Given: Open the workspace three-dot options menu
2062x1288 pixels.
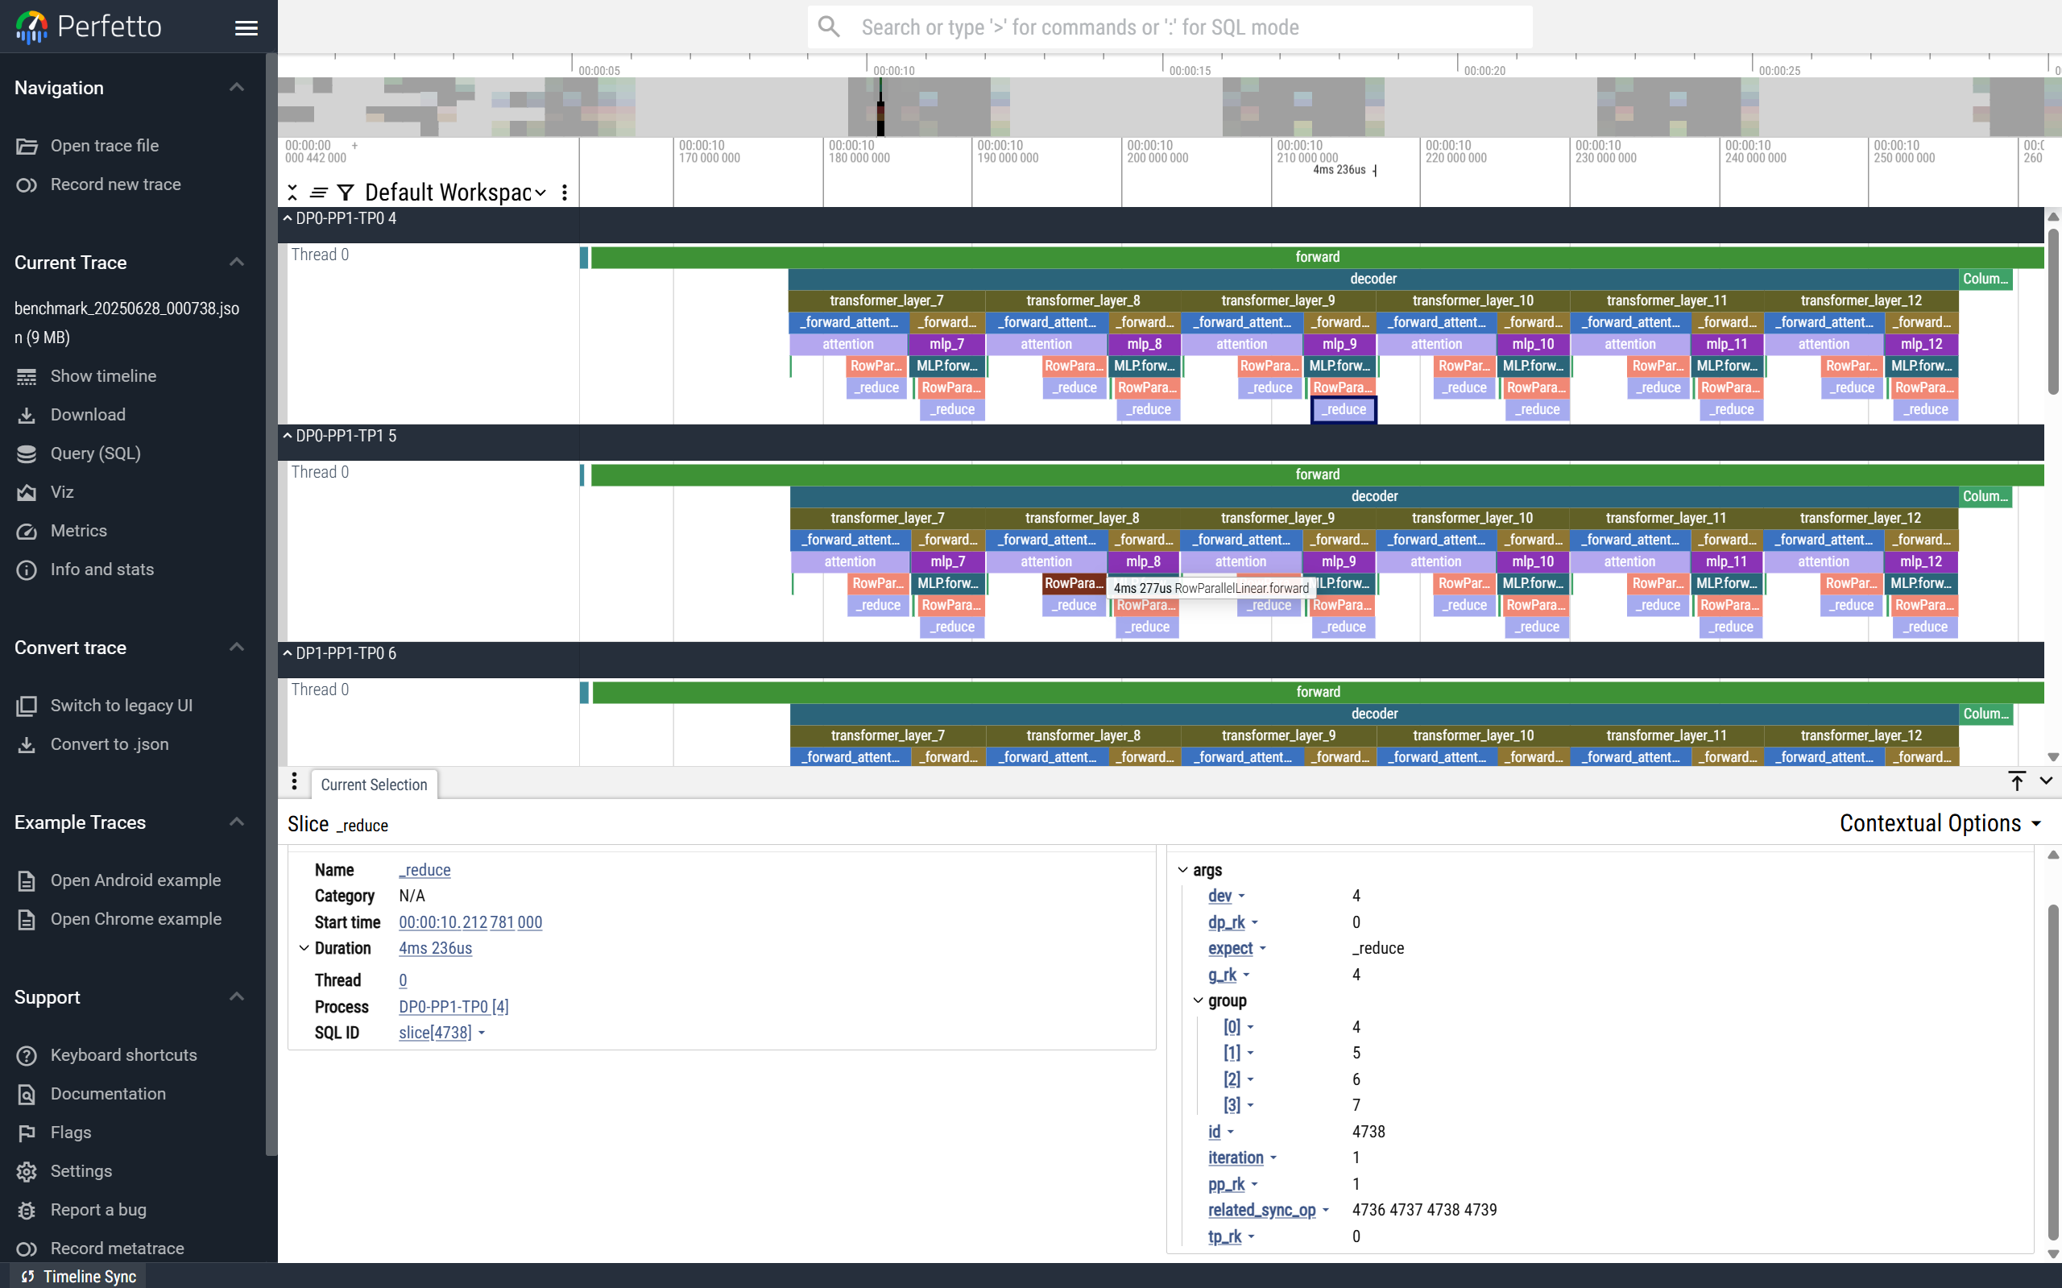Looking at the screenshot, I should (565, 193).
